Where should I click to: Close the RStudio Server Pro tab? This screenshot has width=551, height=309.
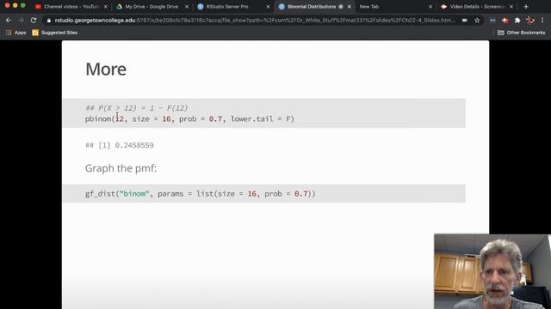(x=268, y=7)
